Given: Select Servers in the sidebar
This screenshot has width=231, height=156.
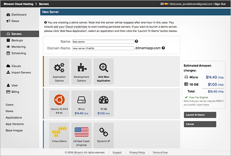Looking at the screenshot, I should tap(20, 34).
